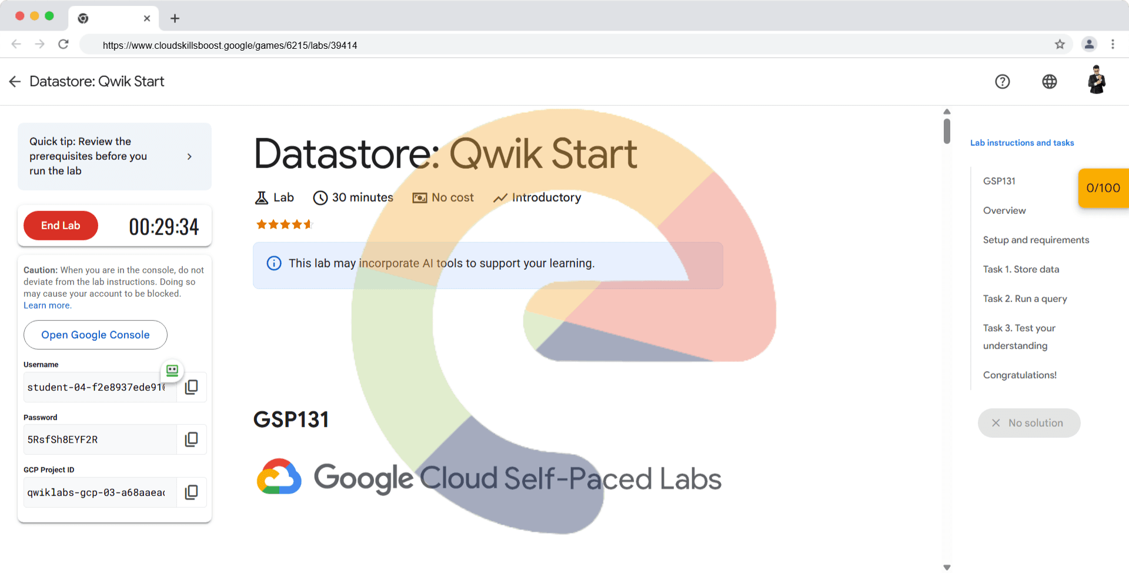The image size is (1129, 573).
Task: Open a new browser tab
Action: [175, 18]
